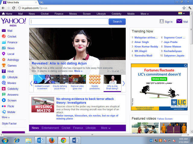The height and width of the screenshot is (144, 193).
Task: Click the Yahoo India logo
Action: (x=13, y=22)
